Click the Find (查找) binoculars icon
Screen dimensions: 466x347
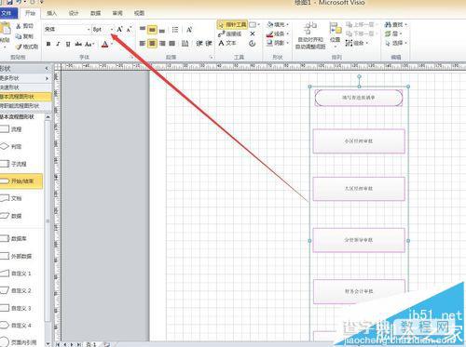[388, 24]
